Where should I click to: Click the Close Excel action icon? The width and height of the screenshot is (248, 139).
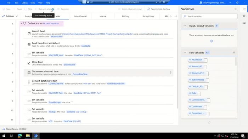point(29,63)
